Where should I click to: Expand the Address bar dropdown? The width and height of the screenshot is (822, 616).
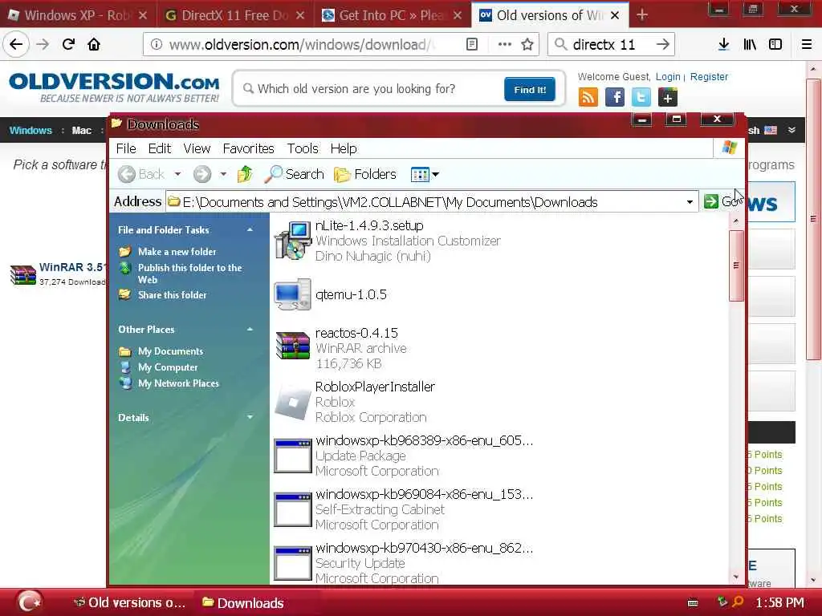click(x=690, y=202)
